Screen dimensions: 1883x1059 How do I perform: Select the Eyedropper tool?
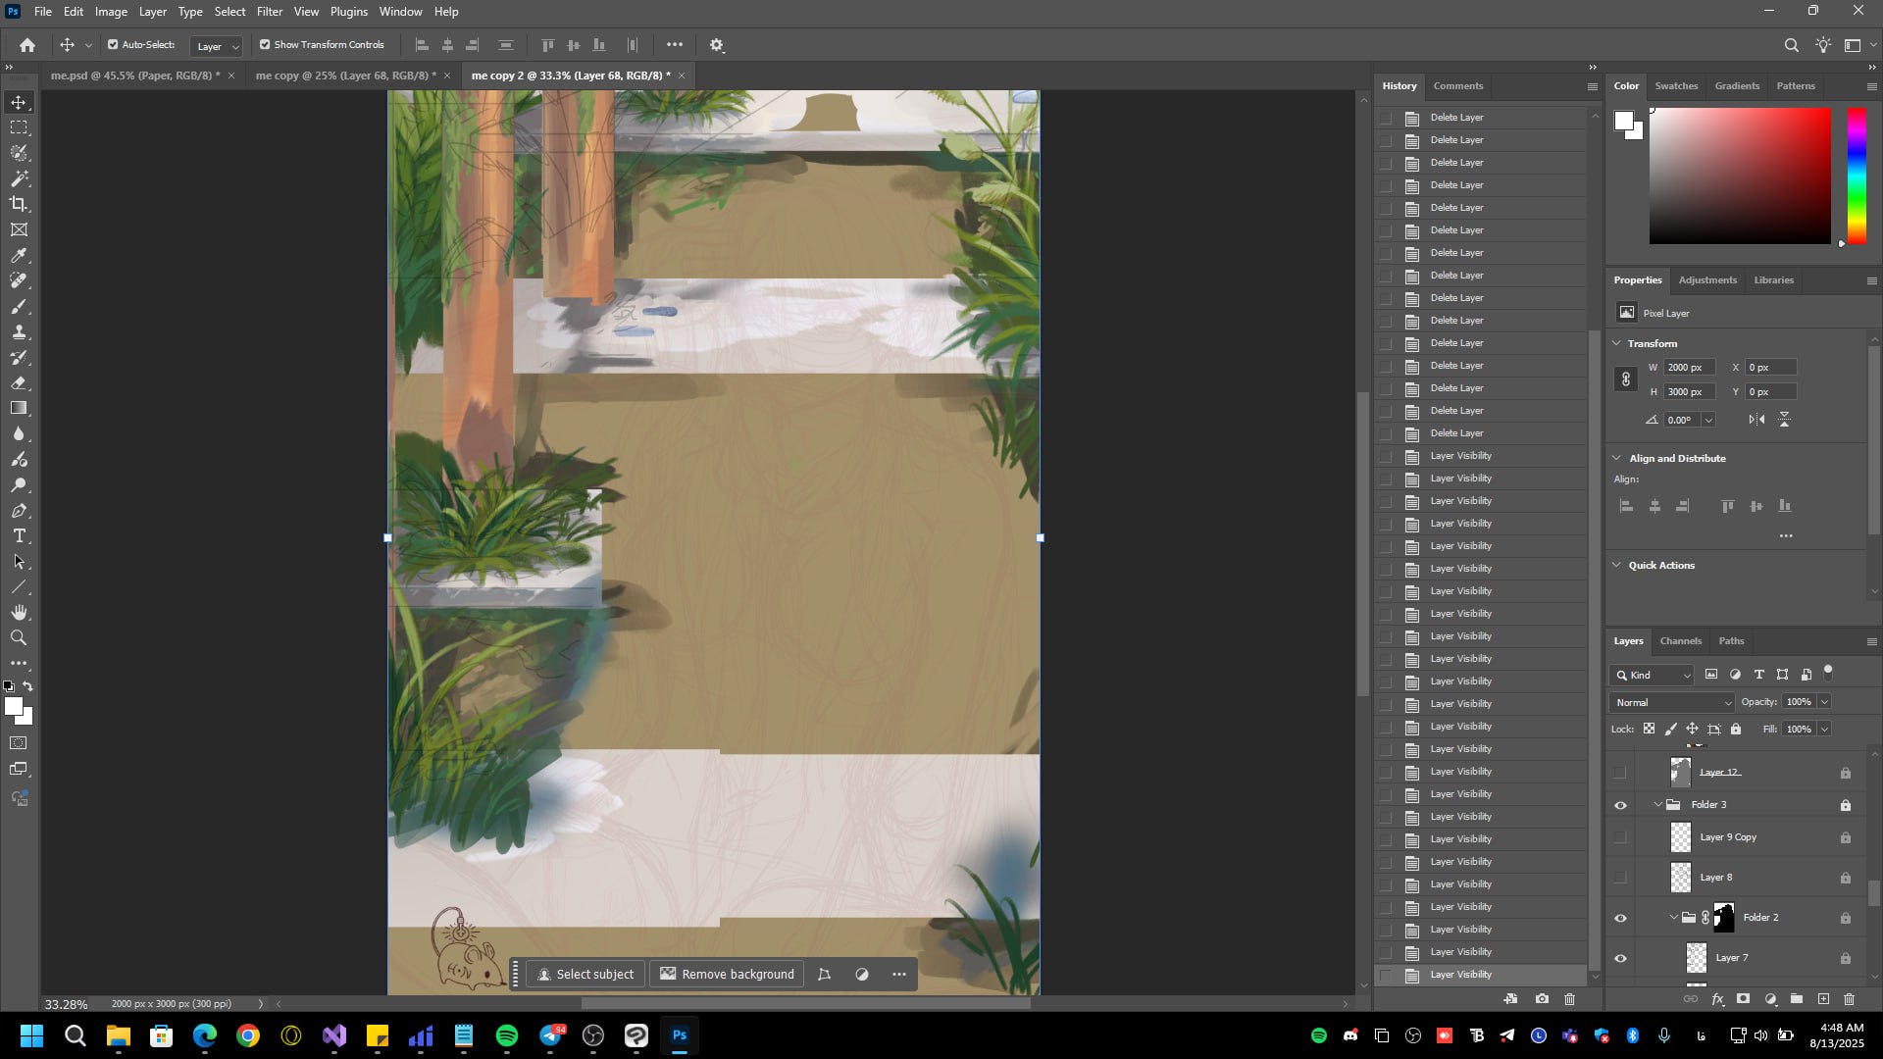tap(19, 255)
